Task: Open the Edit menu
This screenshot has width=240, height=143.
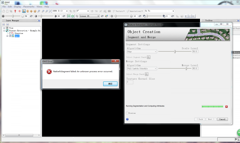Action: click(10, 7)
